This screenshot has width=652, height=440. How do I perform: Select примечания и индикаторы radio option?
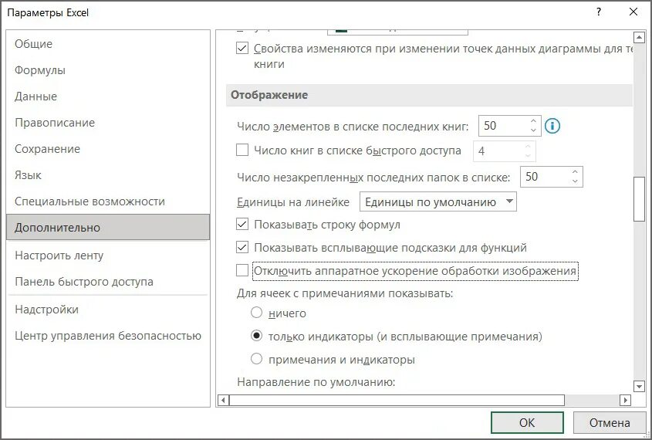coord(257,358)
